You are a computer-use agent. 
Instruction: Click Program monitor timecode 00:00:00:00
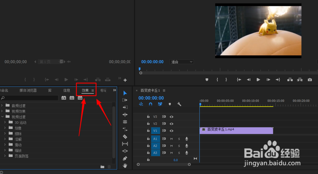pos(152,62)
